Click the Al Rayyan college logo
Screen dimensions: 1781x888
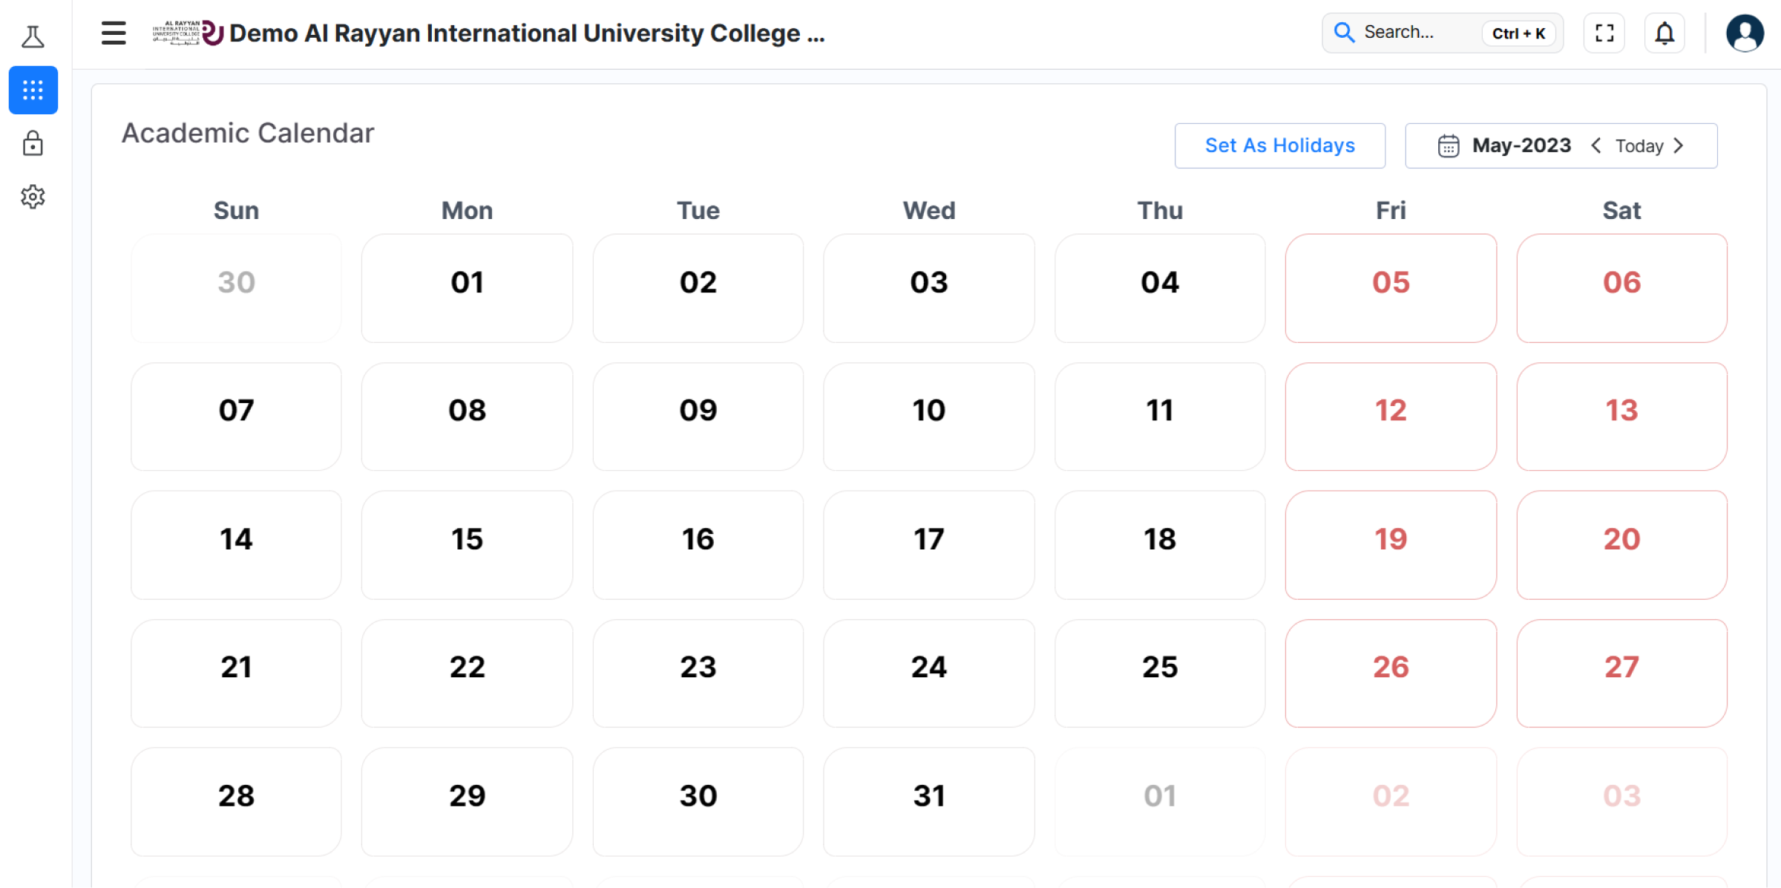(188, 33)
